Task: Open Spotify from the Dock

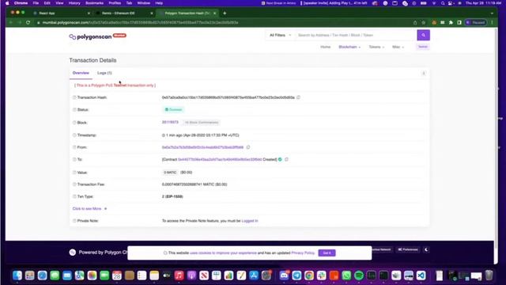Action: tap(358, 275)
